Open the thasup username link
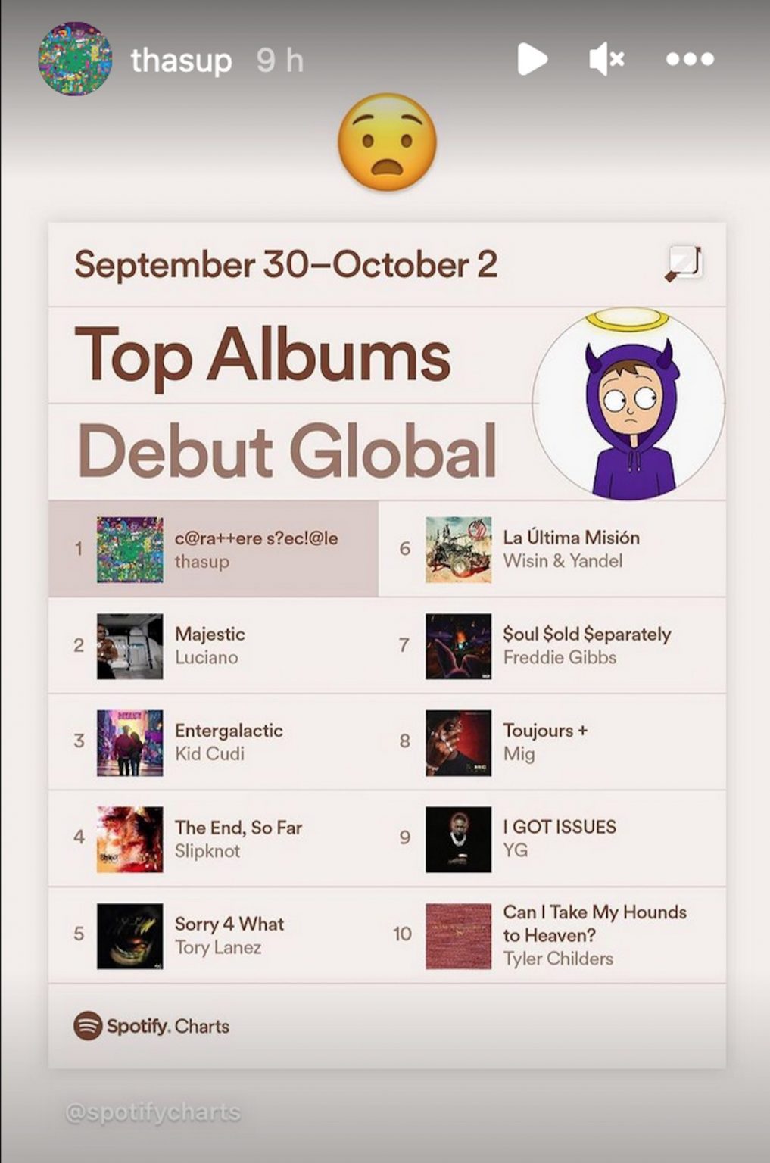This screenshot has width=770, height=1163. pyautogui.click(x=181, y=61)
